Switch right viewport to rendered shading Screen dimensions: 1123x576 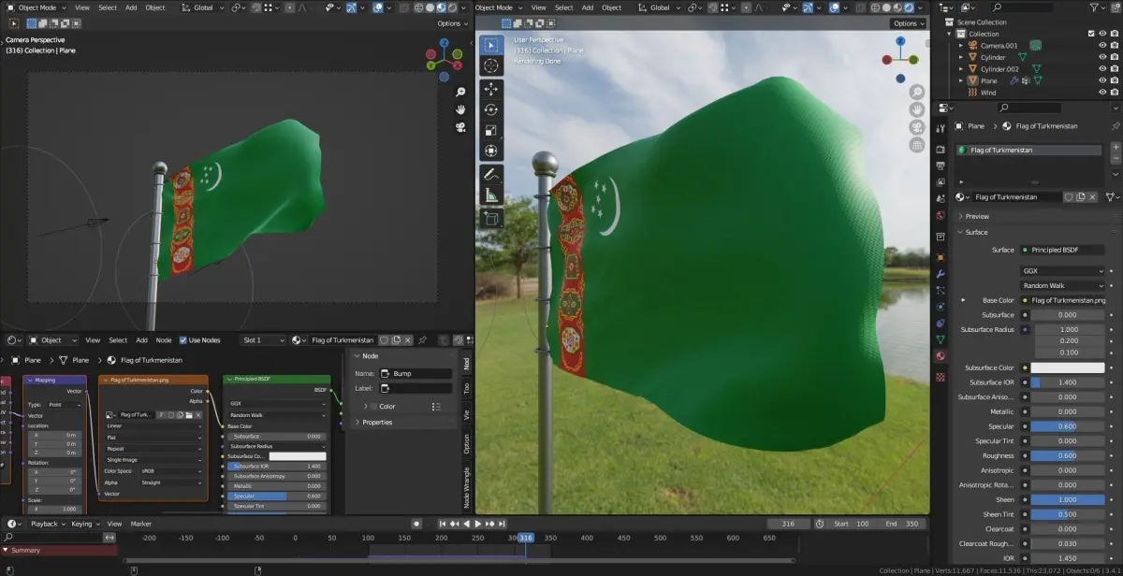[911, 7]
